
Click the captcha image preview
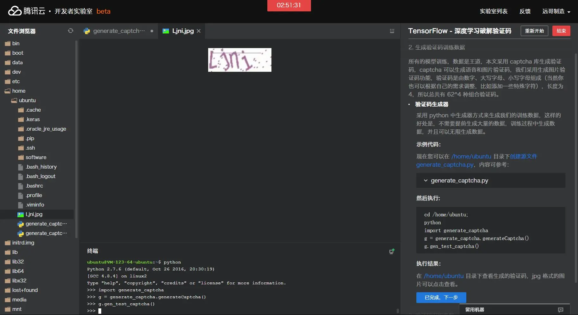239,60
